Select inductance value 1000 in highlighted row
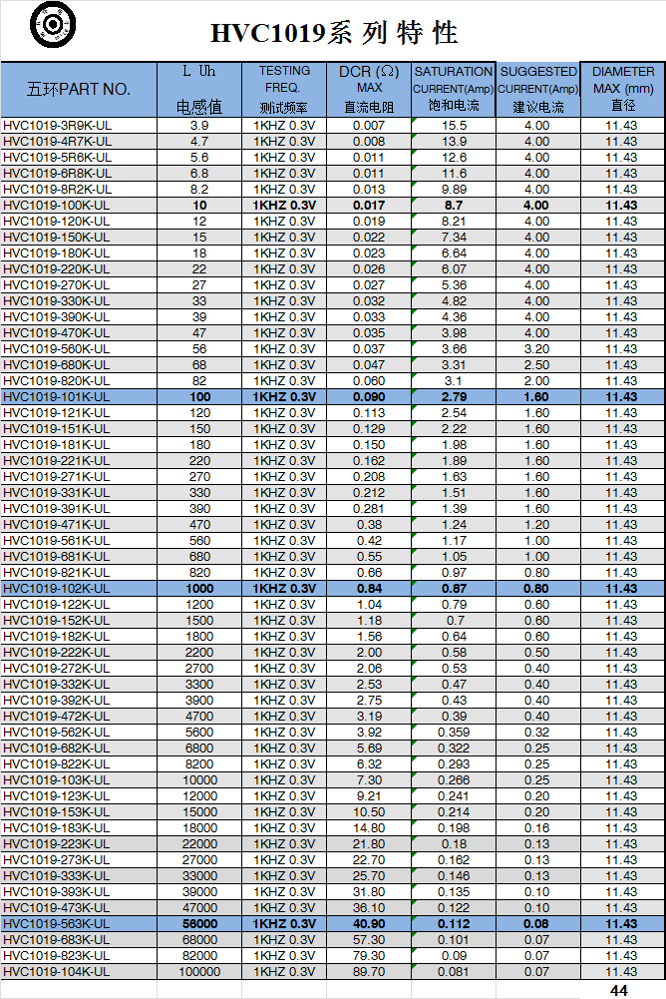Image resolution: width=666 pixels, height=999 pixels. (199, 589)
